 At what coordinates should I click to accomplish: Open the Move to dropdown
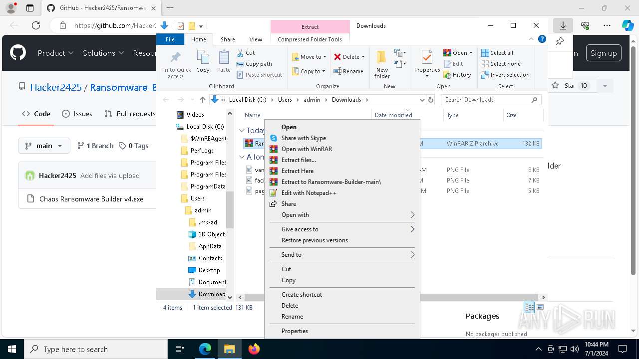coord(309,56)
